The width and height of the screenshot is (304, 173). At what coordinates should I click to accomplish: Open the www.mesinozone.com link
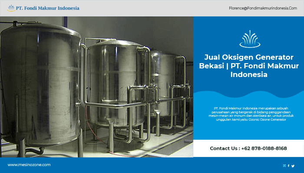tap(29, 165)
